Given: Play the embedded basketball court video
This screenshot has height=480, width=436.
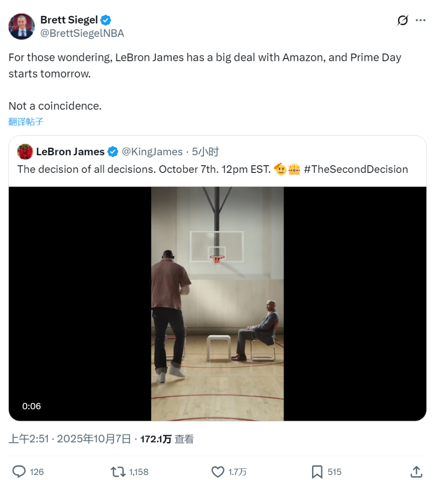Looking at the screenshot, I should [x=218, y=303].
